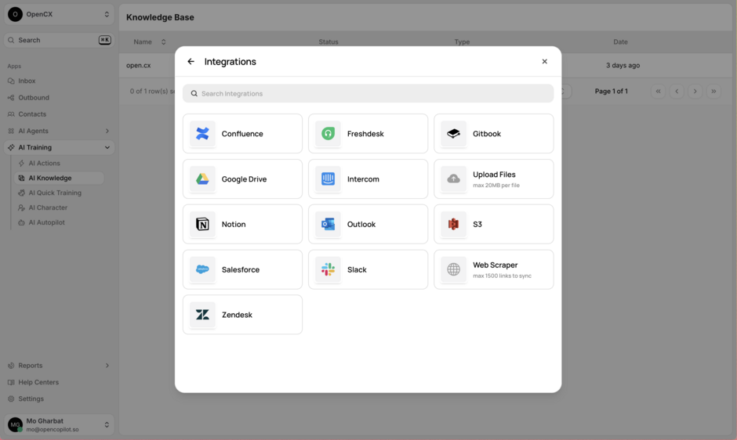Open AI Quick Training page
Image resolution: width=737 pixels, height=440 pixels.
tap(55, 193)
